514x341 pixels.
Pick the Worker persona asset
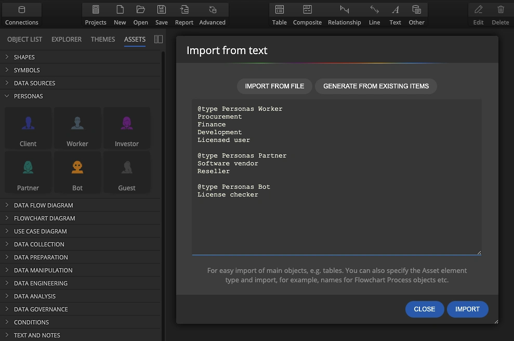(77, 128)
